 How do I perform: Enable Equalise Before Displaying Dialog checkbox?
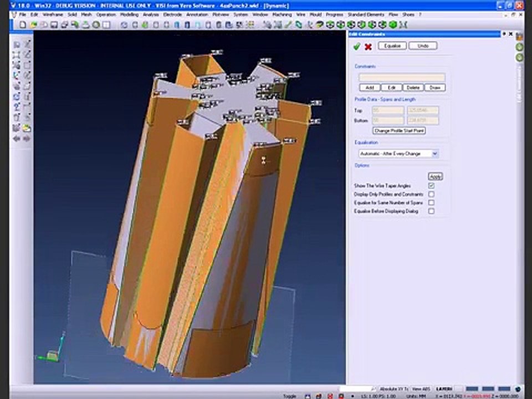[x=431, y=211]
